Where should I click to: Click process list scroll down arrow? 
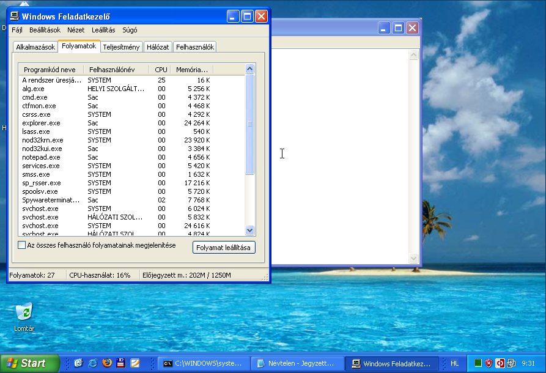[x=249, y=230]
